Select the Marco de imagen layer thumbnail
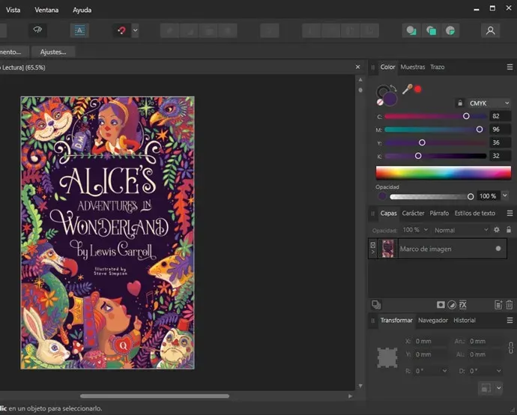 388,249
